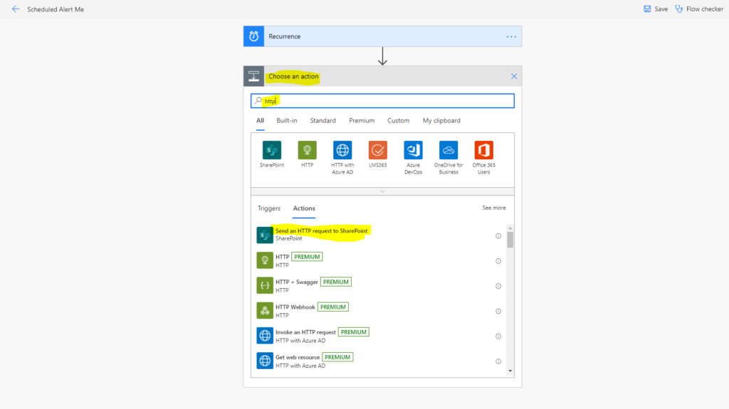
Task: Select the All tab
Action: 260,121
